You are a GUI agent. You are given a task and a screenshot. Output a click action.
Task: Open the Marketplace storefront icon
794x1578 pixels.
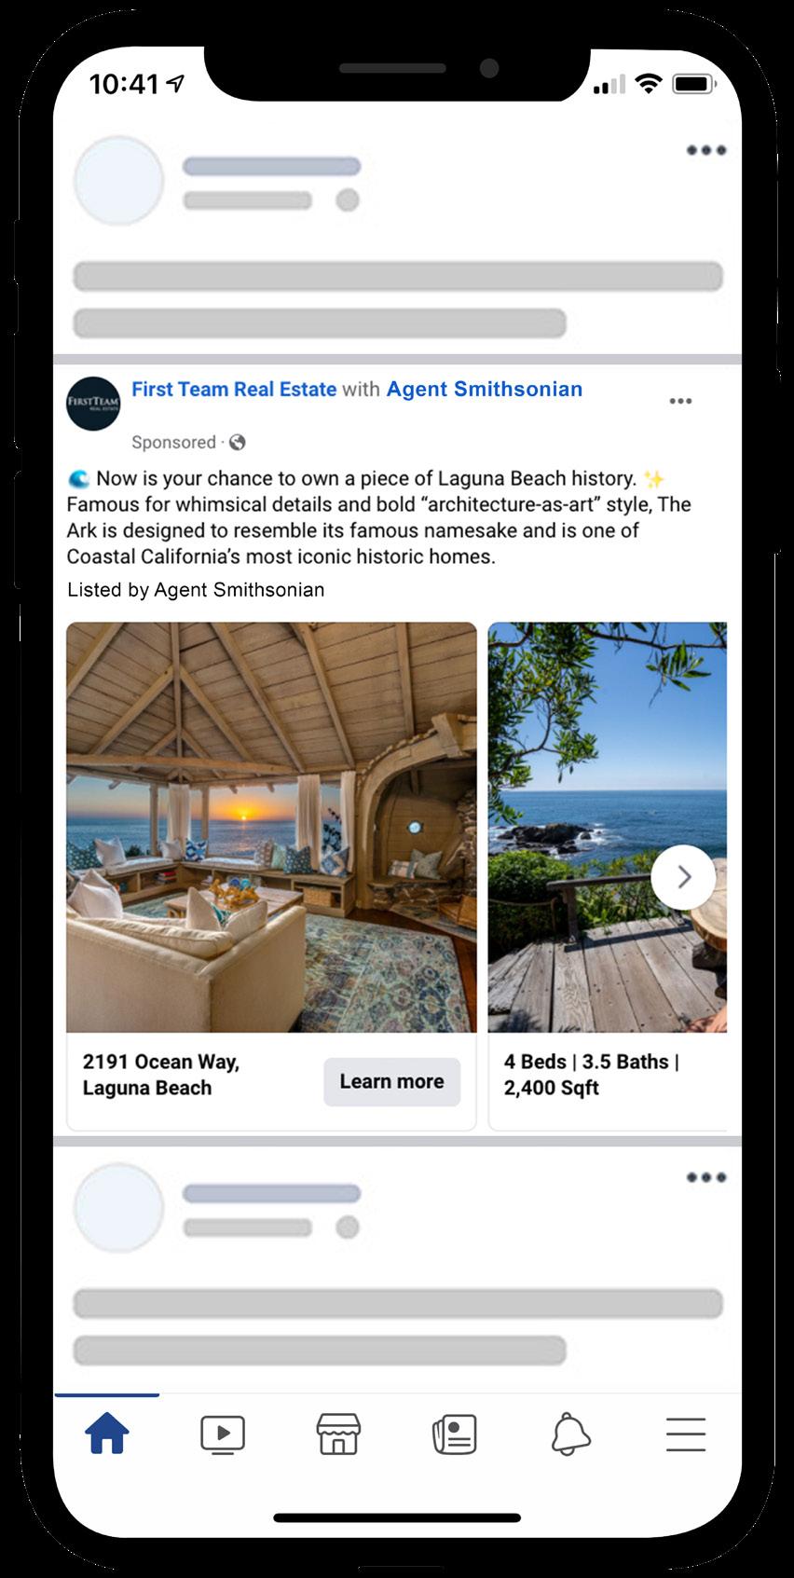tap(338, 1434)
